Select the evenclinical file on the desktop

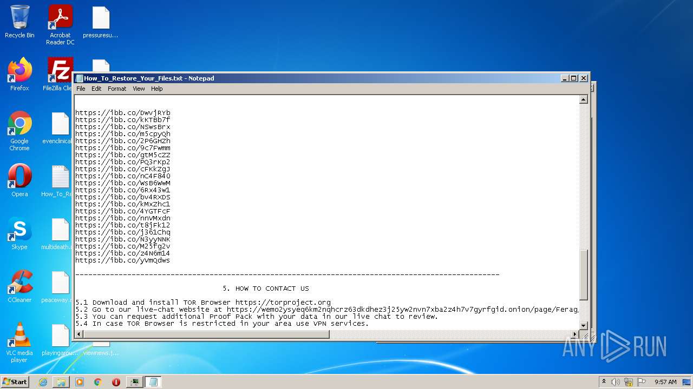click(x=60, y=128)
